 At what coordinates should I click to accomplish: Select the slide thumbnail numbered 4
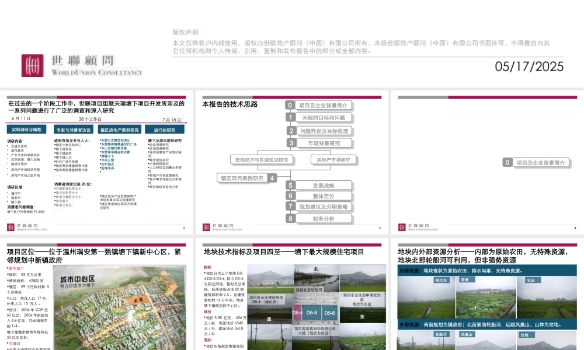[x=488, y=162]
